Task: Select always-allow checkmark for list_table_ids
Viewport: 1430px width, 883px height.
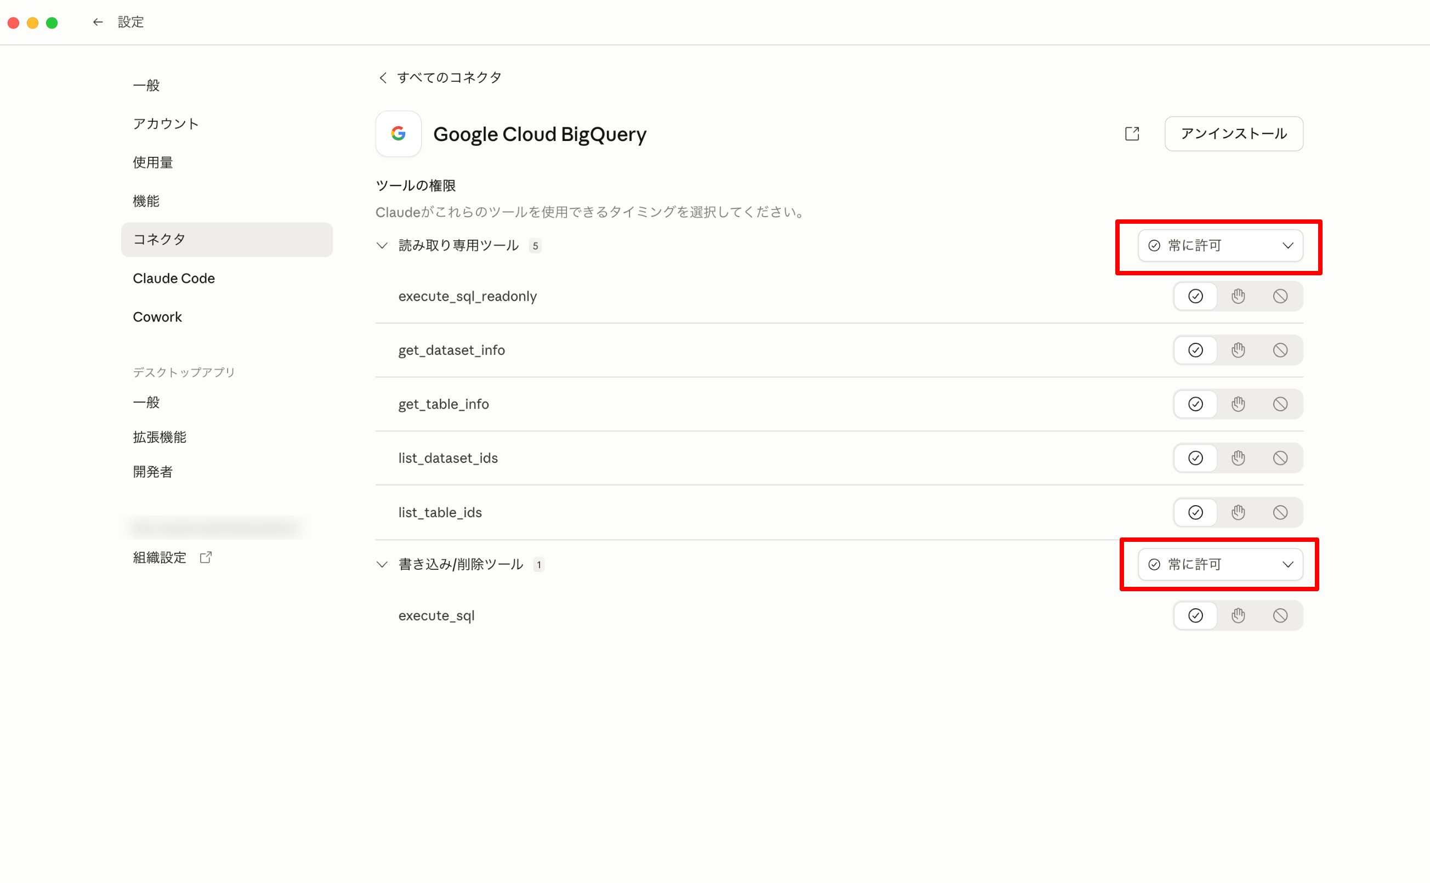Action: pyautogui.click(x=1195, y=512)
